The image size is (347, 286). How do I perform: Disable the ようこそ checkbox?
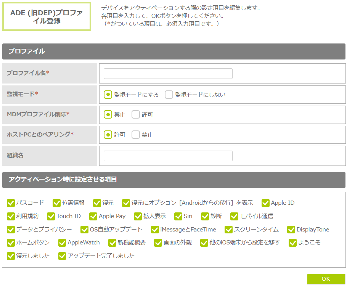click(293, 243)
